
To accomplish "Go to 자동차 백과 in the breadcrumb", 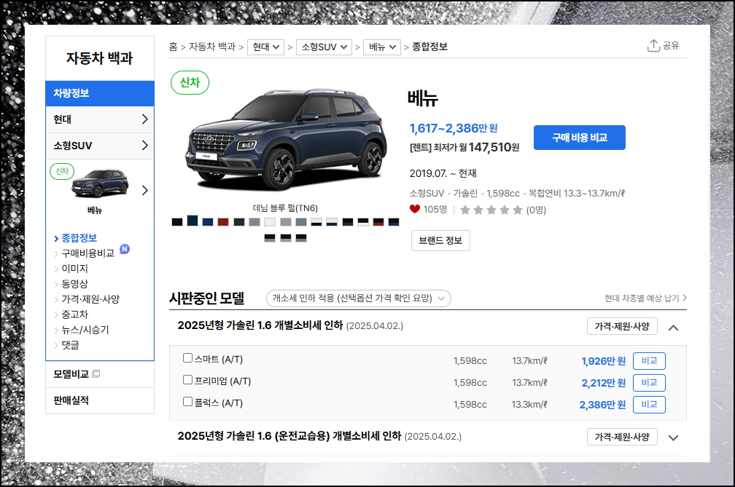I will (212, 47).
